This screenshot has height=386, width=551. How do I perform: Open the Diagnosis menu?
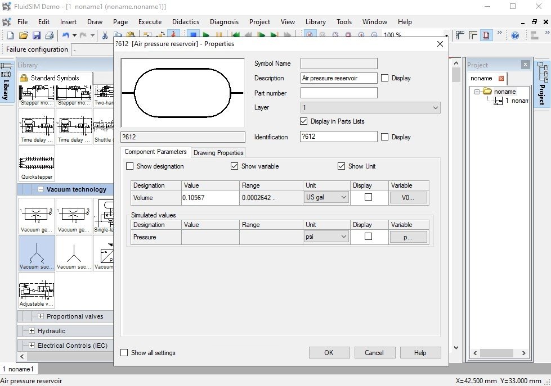pos(224,22)
